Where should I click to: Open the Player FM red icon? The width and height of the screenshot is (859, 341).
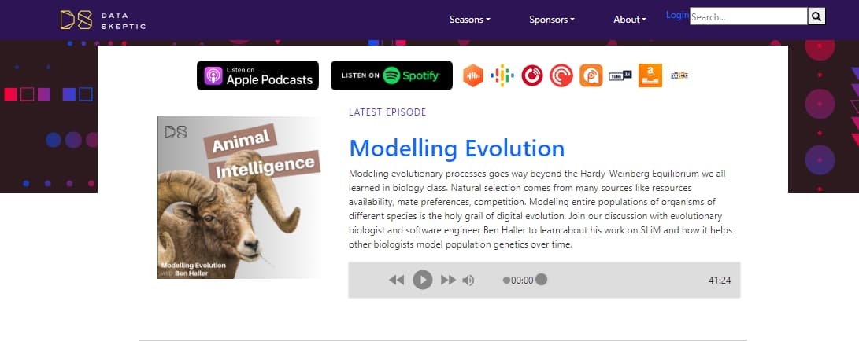click(x=532, y=75)
